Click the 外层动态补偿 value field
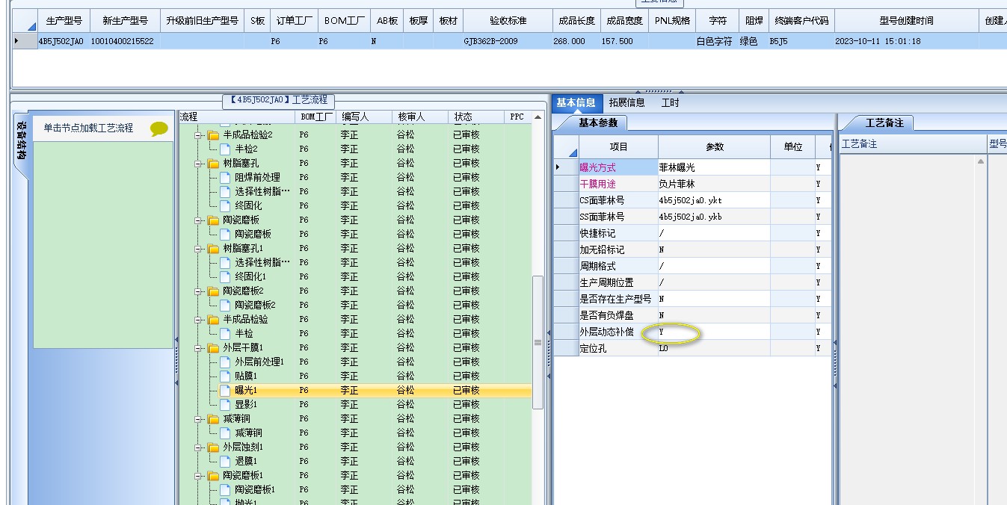This screenshot has width=1007, height=505. [x=714, y=332]
